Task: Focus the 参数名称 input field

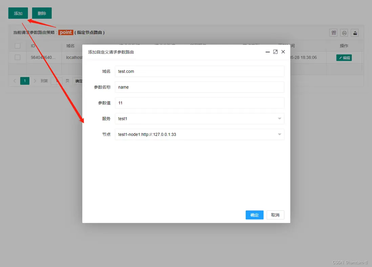Action: tap(199, 87)
